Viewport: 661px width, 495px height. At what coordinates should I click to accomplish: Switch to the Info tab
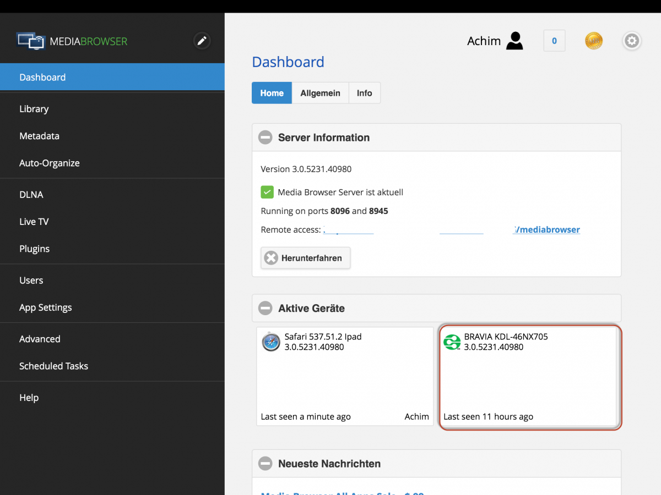(364, 93)
